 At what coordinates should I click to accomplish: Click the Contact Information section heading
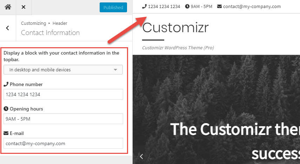click(x=50, y=33)
